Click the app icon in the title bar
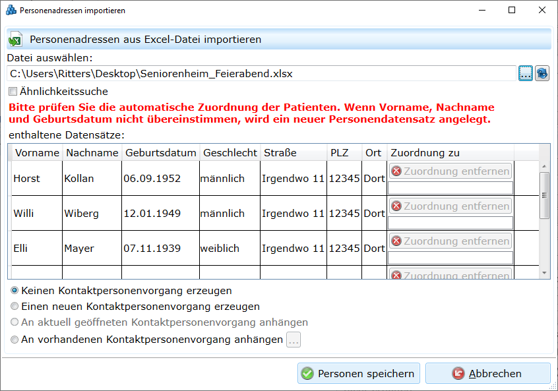 click(11, 11)
